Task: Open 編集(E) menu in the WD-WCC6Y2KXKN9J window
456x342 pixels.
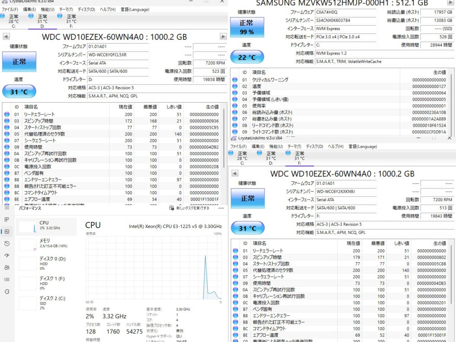Action: (258, 146)
